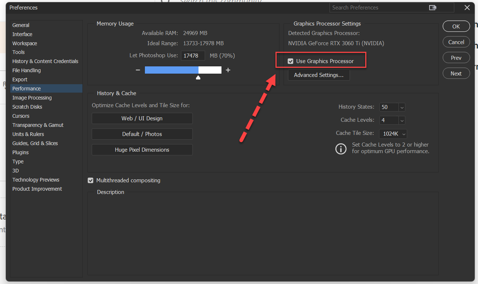Click the Advanced Settings button
Viewport: 478px width, 284px height.
click(319, 75)
